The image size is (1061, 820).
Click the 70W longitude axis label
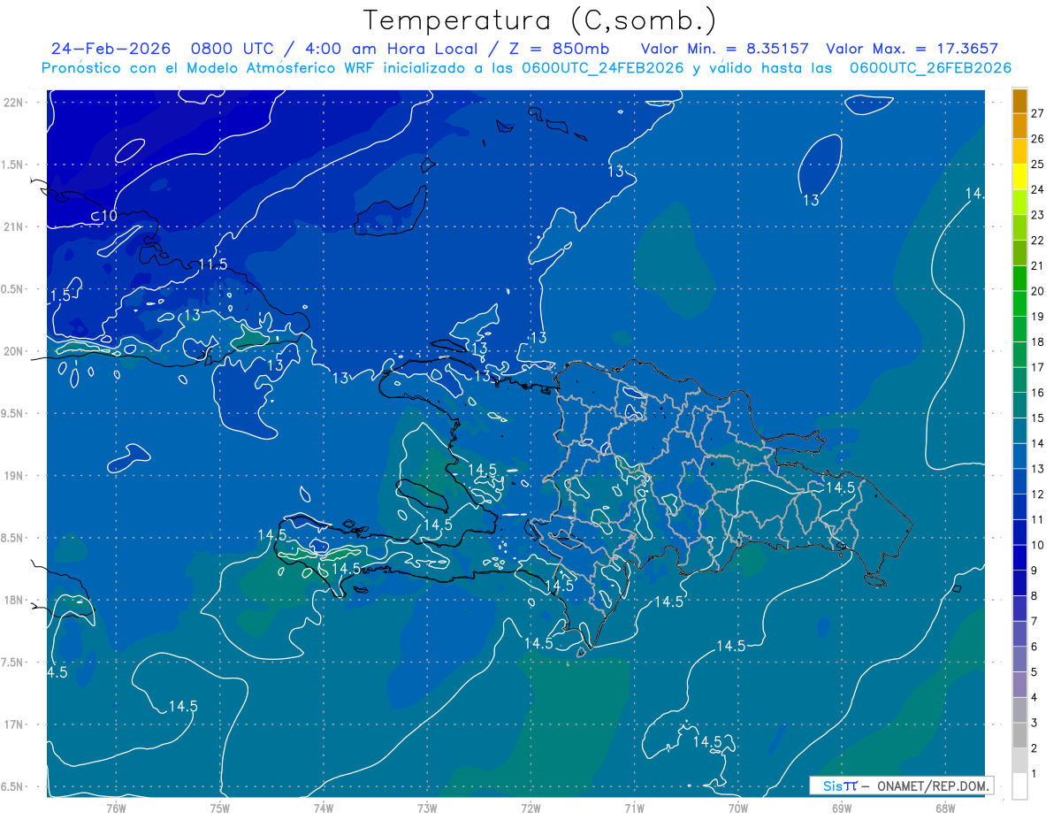point(738,808)
